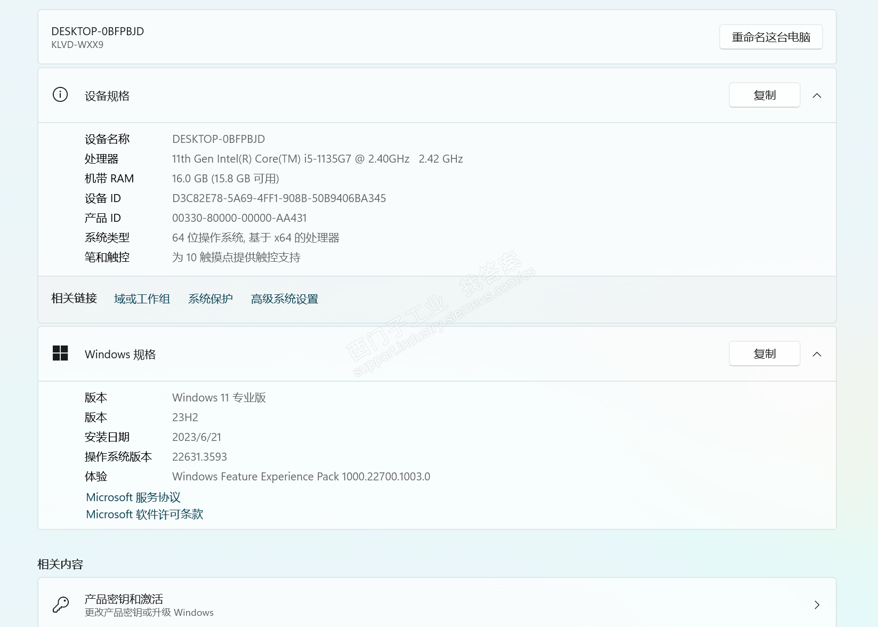Collapse the 设备规格 section chevron

click(817, 95)
